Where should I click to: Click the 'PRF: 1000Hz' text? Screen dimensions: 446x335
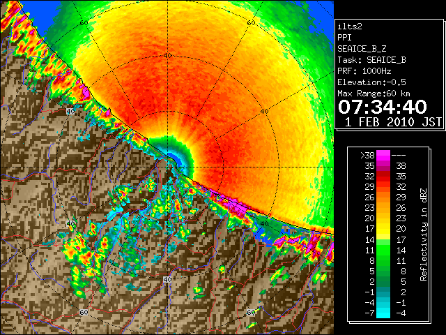pyautogui.click(x=364, y=71)
